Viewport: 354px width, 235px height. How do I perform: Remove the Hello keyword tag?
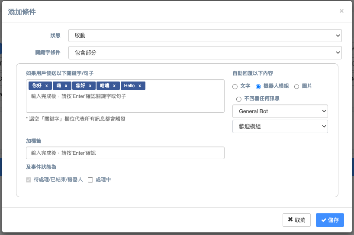tap(140, 86)
